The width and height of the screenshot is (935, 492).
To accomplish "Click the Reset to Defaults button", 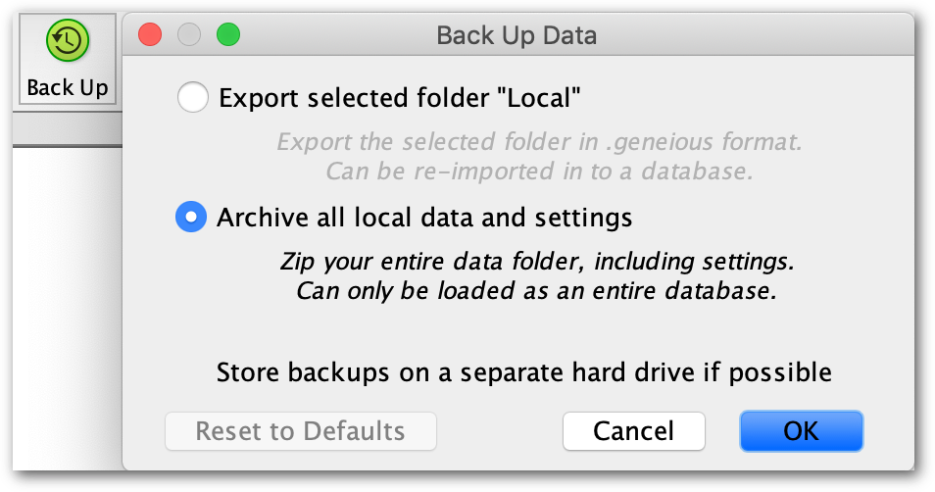I will point(301,431).
